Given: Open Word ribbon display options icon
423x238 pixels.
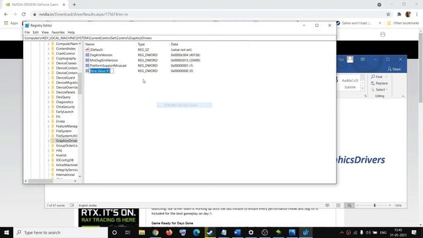Looking at the screenshot, I should pyautogui.click(x=363, y=59).
